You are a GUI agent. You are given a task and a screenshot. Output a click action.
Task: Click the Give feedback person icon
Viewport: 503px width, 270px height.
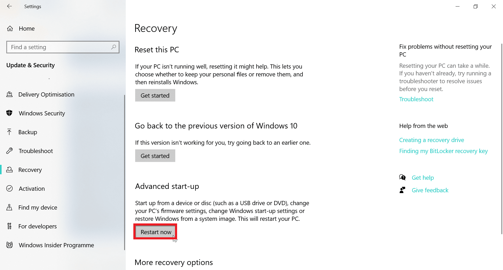pyautogui.click(x=403, y=190)
